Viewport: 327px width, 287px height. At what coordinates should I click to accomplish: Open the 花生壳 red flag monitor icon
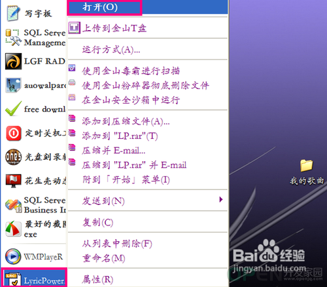click(14, 181)
